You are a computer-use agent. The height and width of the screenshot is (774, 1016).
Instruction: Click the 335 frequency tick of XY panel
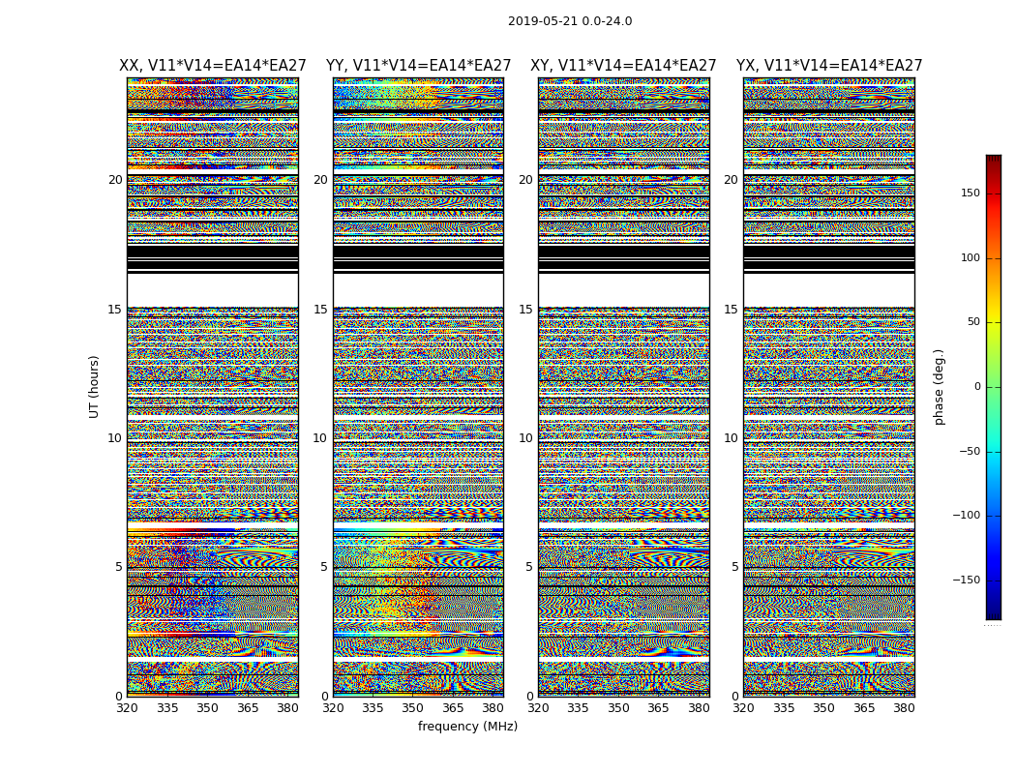(x=578, y=708)
